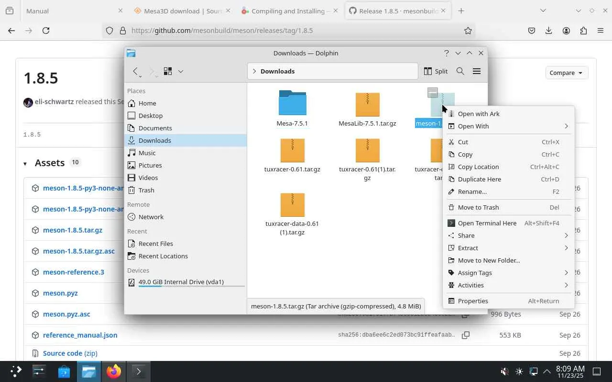Launch Firefox from the taskbar

[114, 371]
